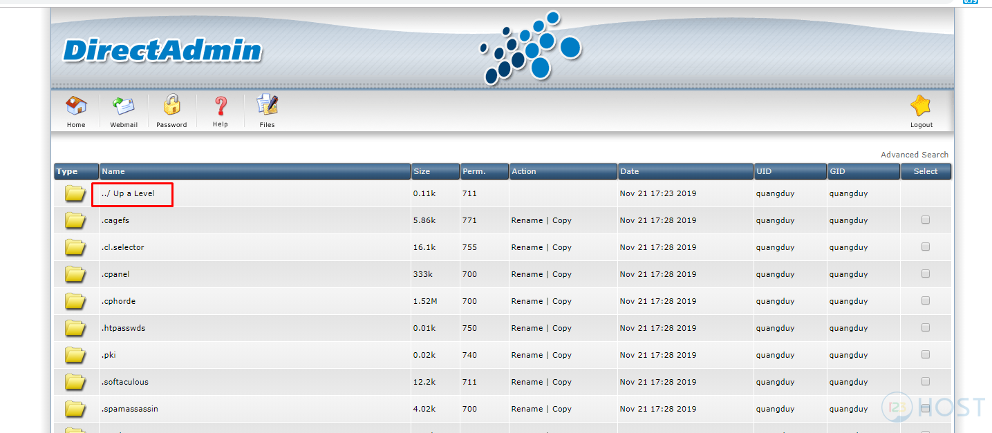This screenshot has height=433, width=992.
Task: Tick the checkbox for .htpasswds
Action: tap(926, 327)
